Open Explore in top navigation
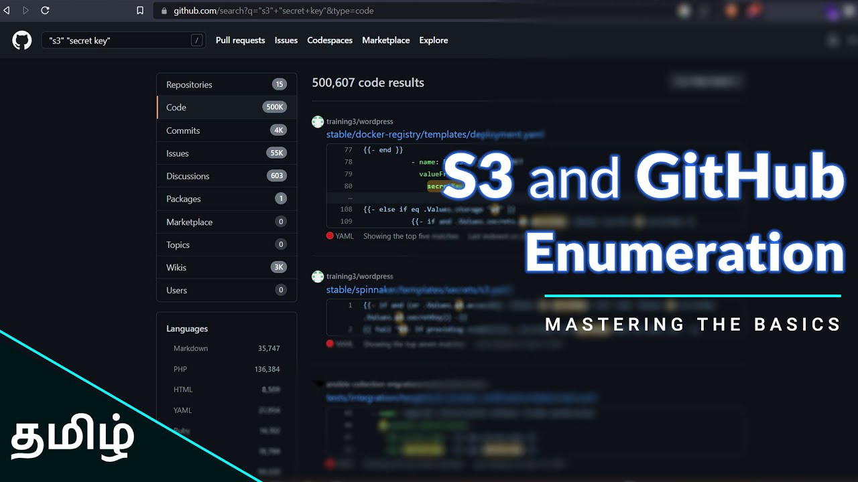858x482 pixels. click(x=434, y=40)
